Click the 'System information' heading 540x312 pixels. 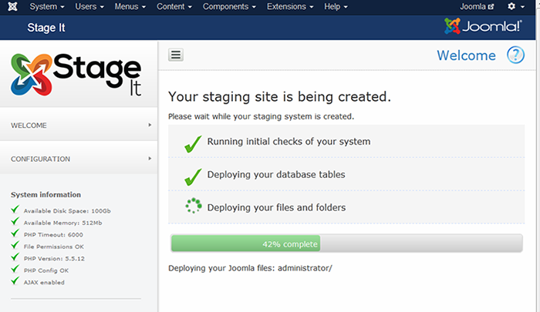pyautogui.click(x=46, y=195)
